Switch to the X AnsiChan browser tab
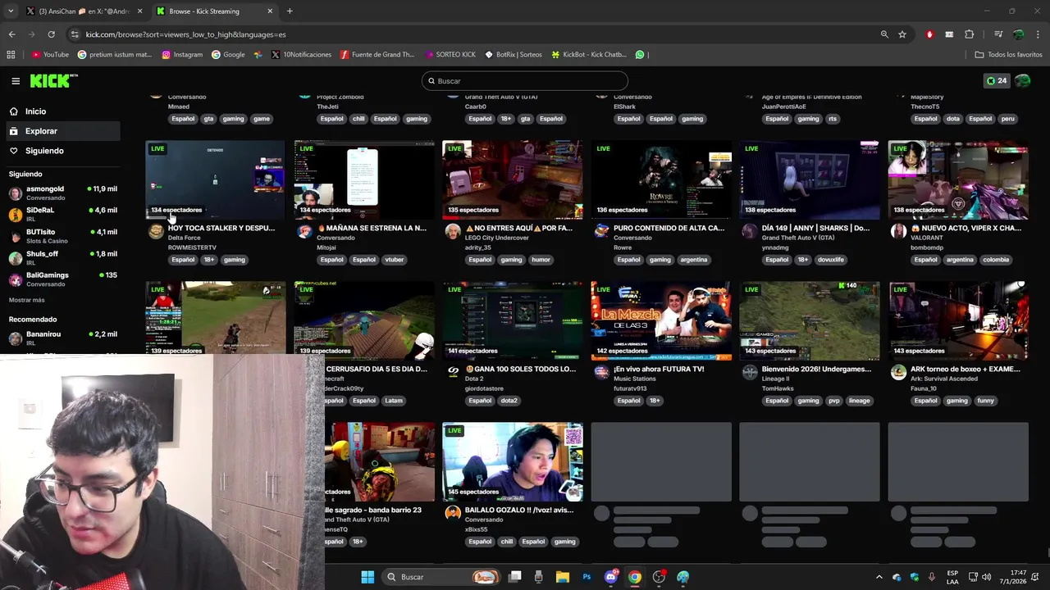This screenshot has width=1050, height=590. [84, 11]
